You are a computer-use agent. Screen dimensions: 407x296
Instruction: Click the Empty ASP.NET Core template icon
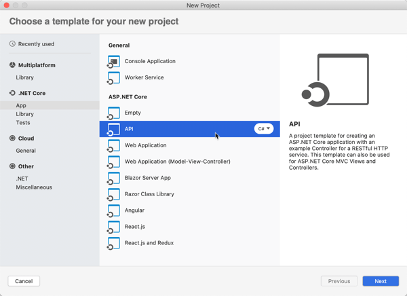pos(114,113)
